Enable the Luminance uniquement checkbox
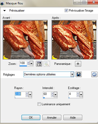 pyautogui.click(x=39, y=104)
